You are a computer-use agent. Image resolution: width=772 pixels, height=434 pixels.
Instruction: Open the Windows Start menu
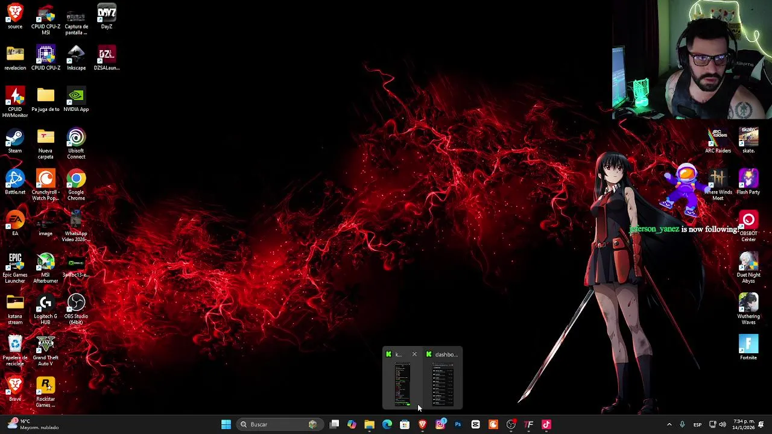[x=226, y=424]
